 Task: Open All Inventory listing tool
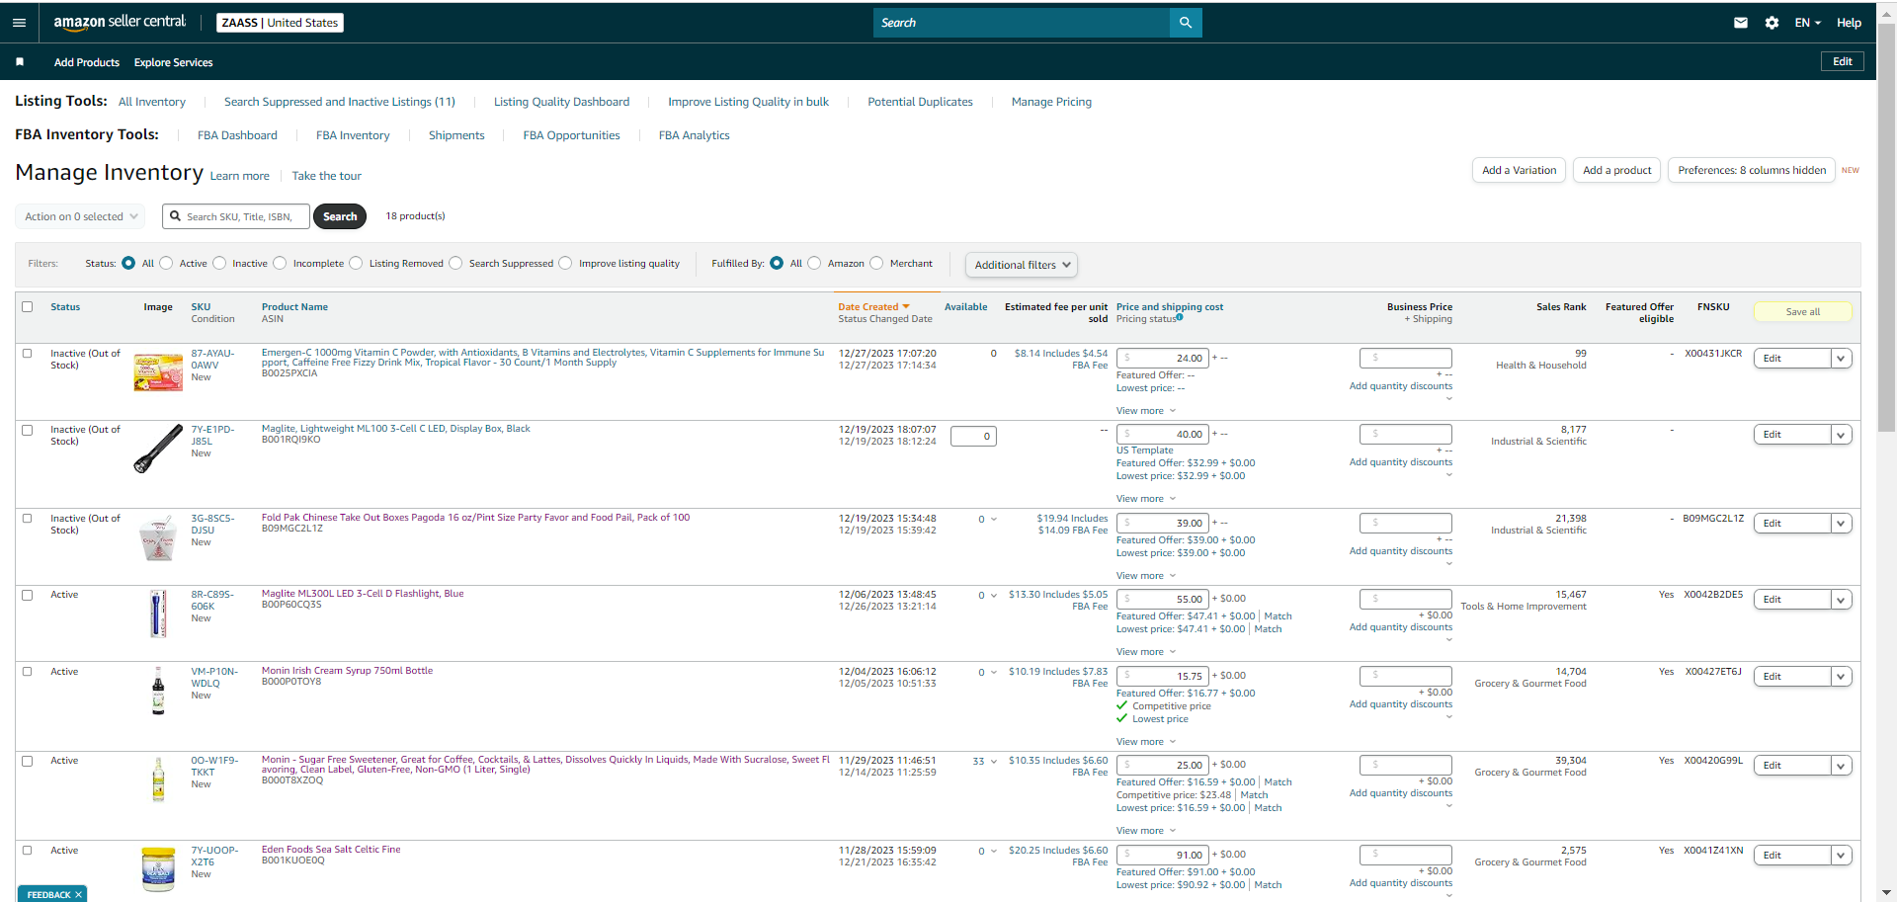click(x=152, y=102)
